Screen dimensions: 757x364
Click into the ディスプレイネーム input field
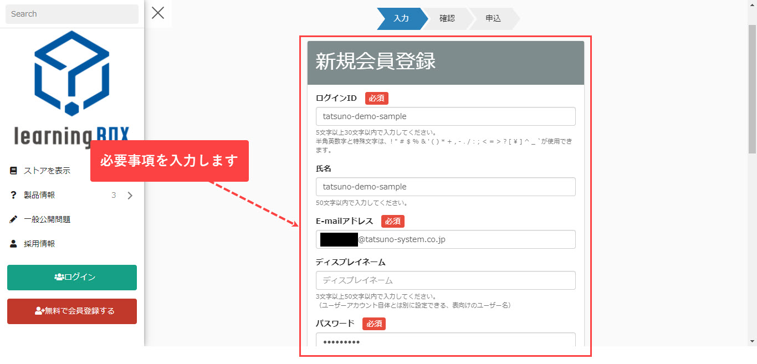point(445,280)
